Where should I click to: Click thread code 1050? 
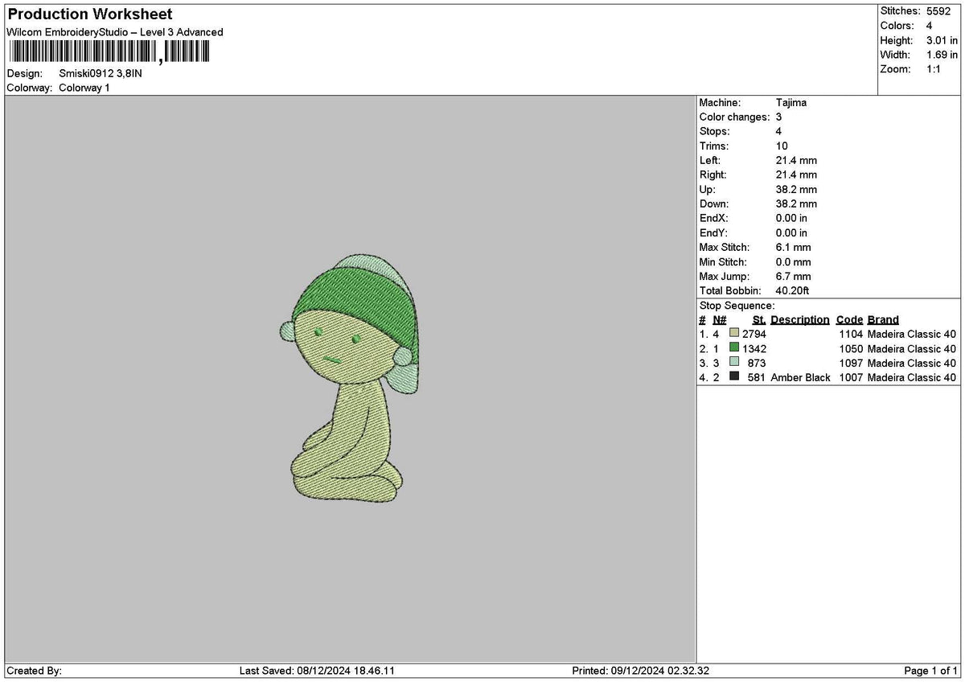(x=850, y=348)
